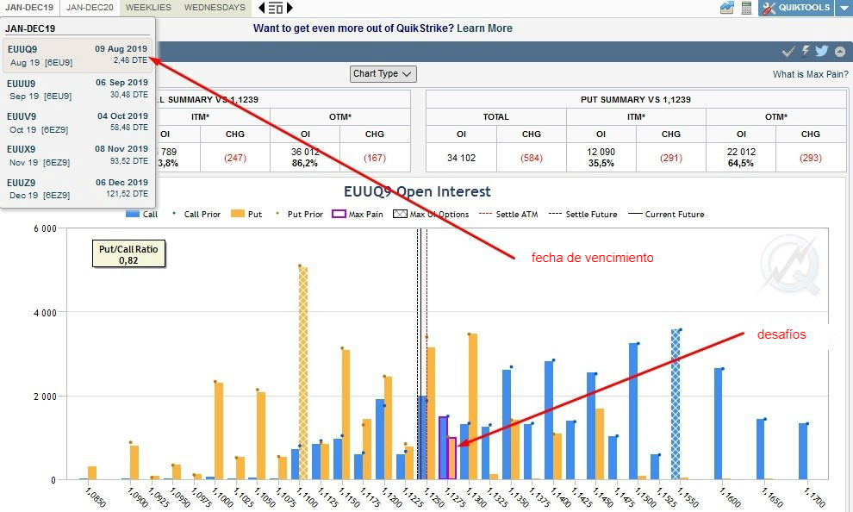Viewport: 853px width, 512px height.
Task: Select the WEDNESDAYS tab
Action: pyautogui.click(x=215, y=8)
